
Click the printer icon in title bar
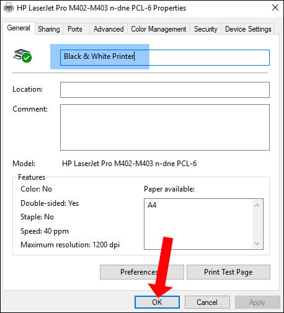click(x=9, y=8)
